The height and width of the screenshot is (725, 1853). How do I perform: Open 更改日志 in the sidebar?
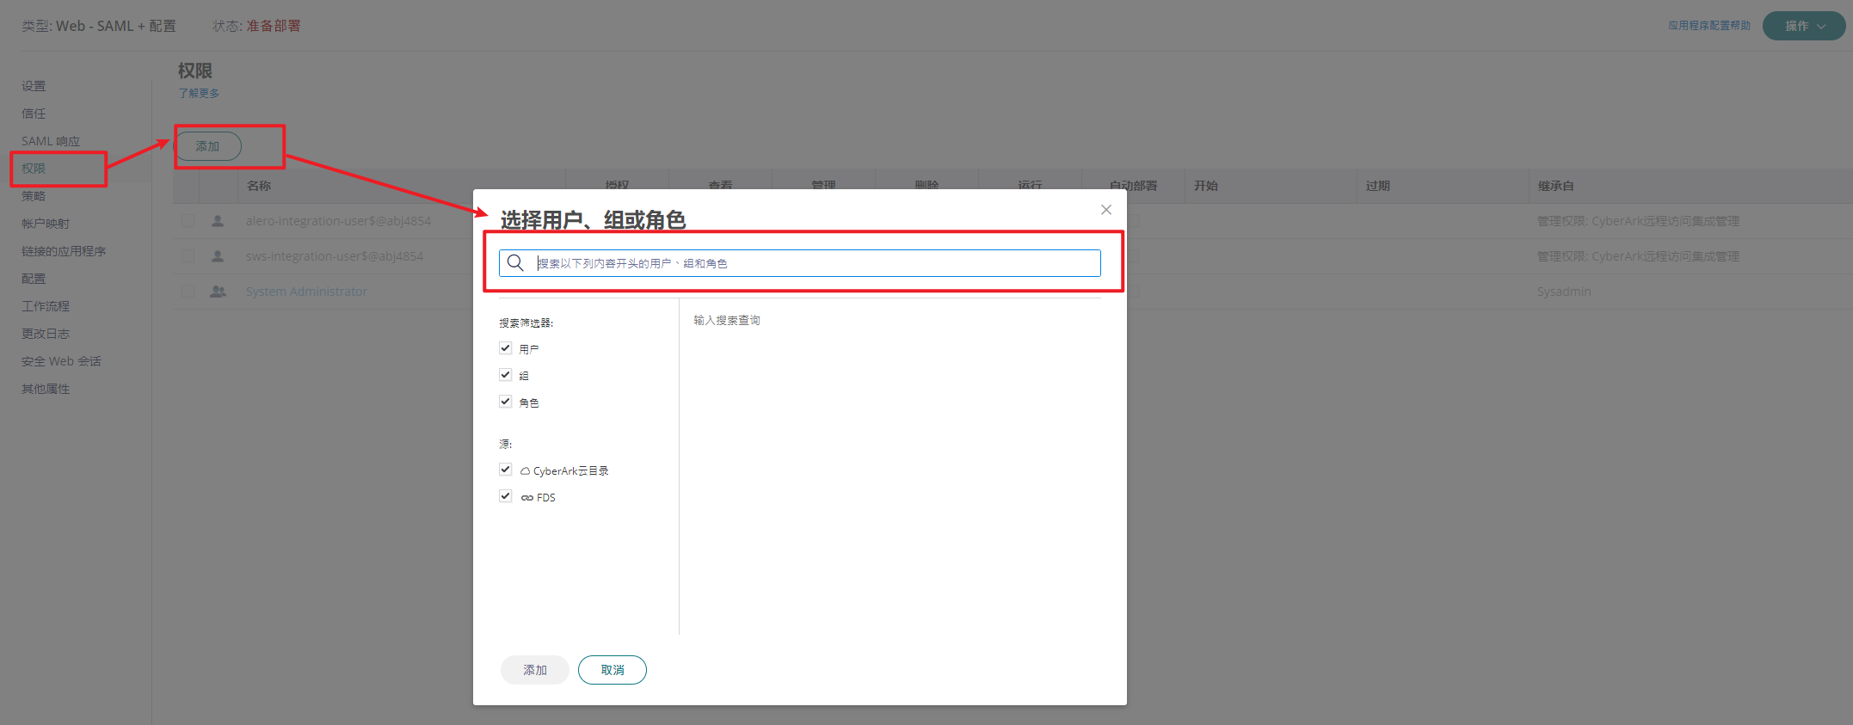[46, 334]
